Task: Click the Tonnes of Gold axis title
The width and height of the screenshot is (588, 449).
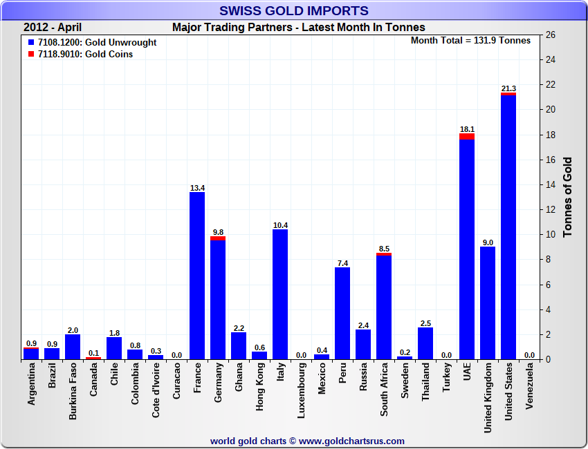Action: (x=567, y=198)
